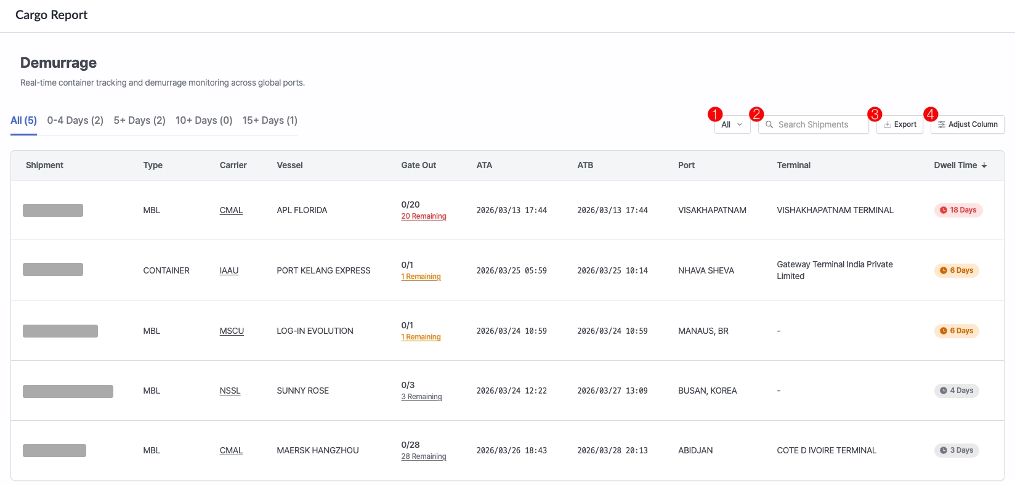Click the NHAVA SHEVA 6 Days badge
This screenshot has width=1015, height=486.
(x=956, y=270)
